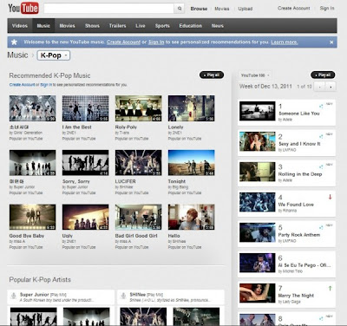
Task: Click Movies link in the top header
Action: [x=222, y=9]
